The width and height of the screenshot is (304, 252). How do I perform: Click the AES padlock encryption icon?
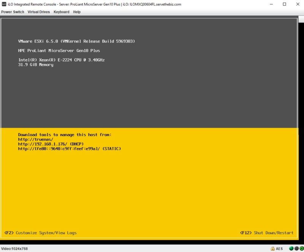pyautogui.click(x=272, y=249)
